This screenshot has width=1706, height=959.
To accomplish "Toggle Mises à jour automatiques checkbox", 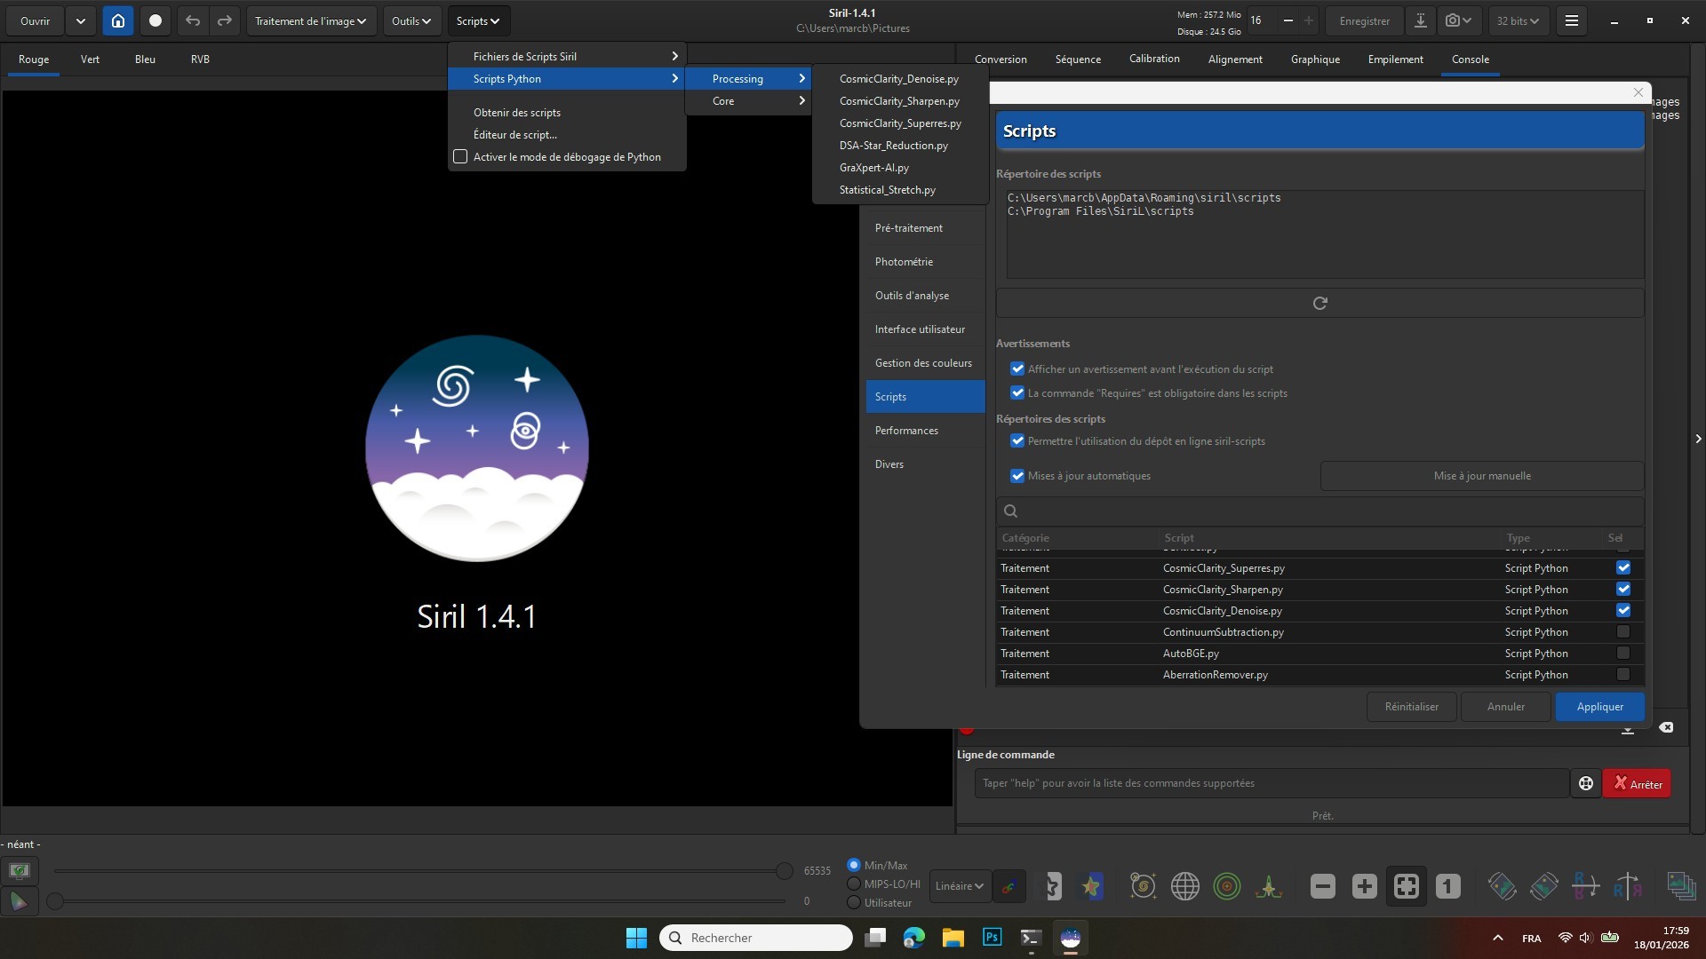I will 1017,476.
